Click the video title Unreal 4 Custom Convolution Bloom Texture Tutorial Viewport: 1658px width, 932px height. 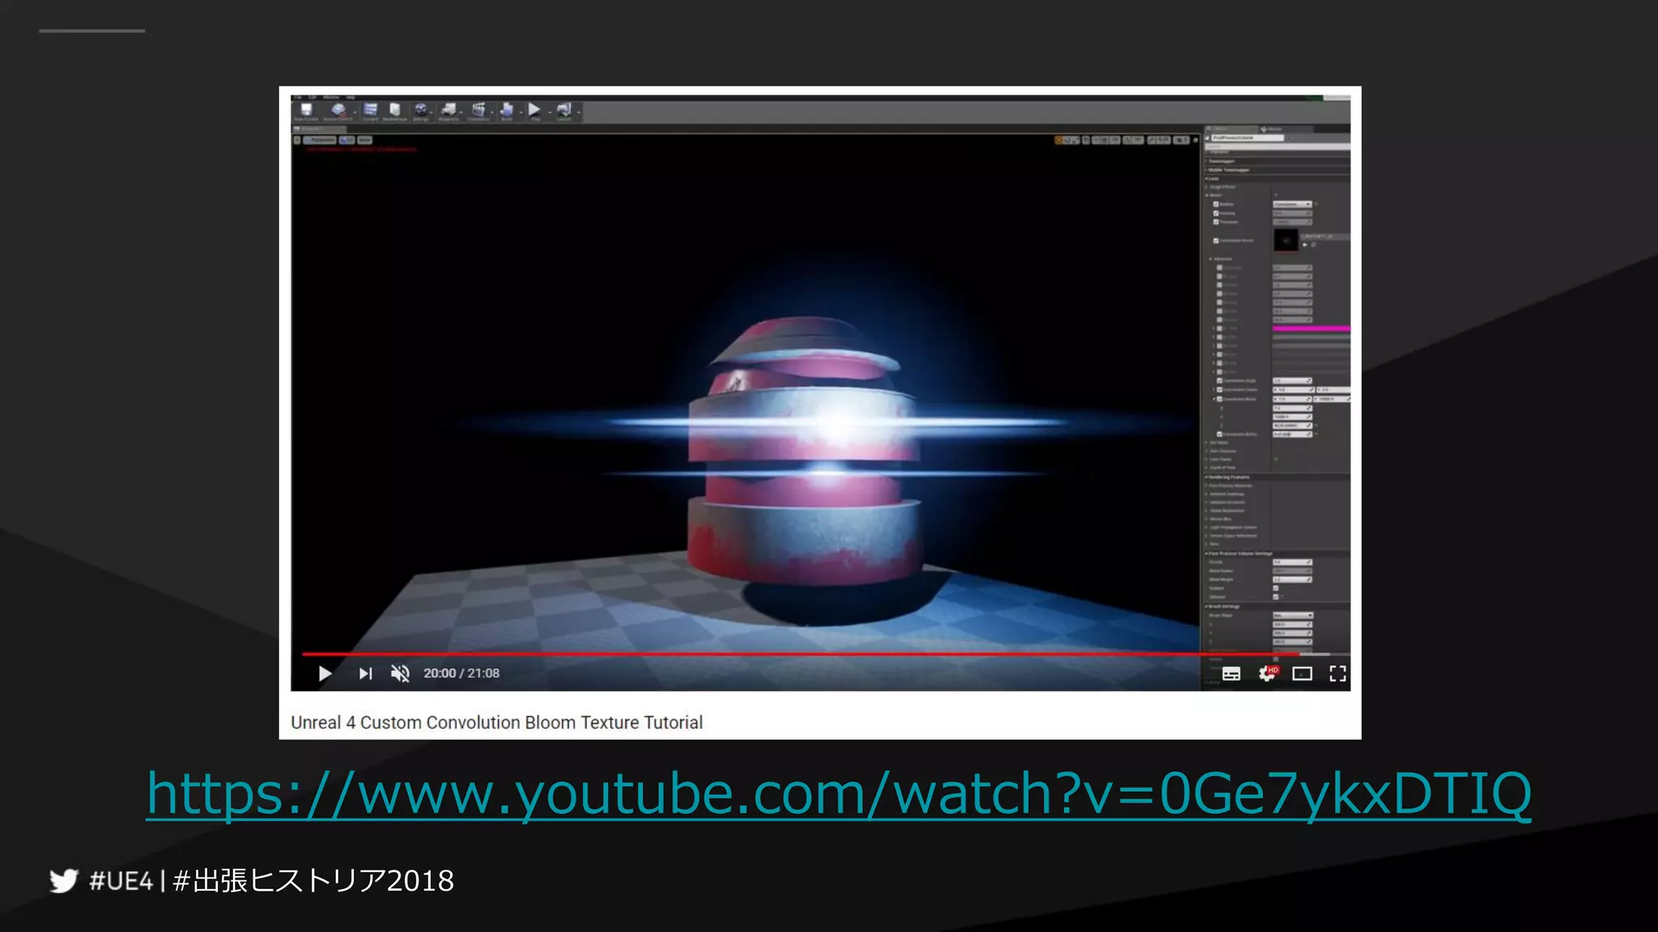click(x=496, y=722)
